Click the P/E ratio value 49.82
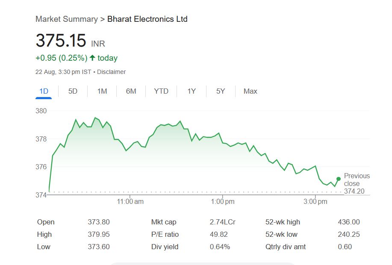392x265 pixels. 219,234
